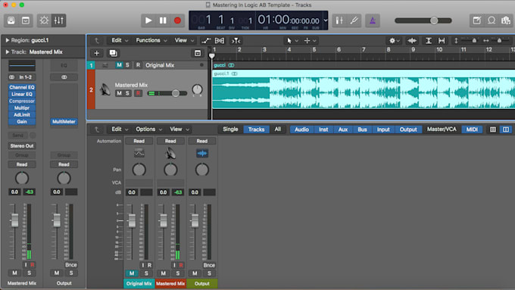Open the Media Browser icon
515x290 pixels.
pos(506,20)
